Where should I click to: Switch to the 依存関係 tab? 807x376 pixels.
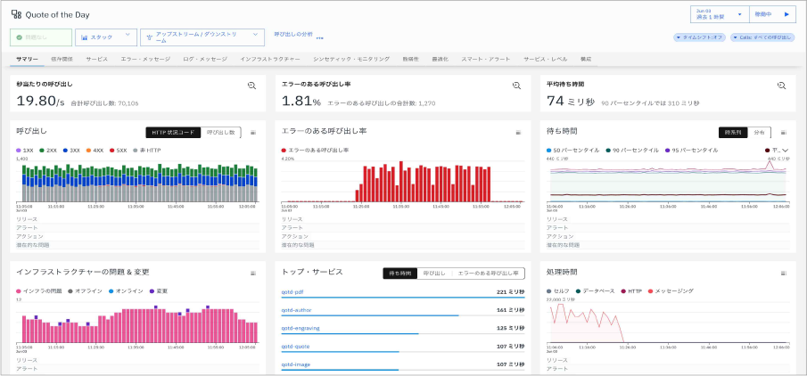62,59
